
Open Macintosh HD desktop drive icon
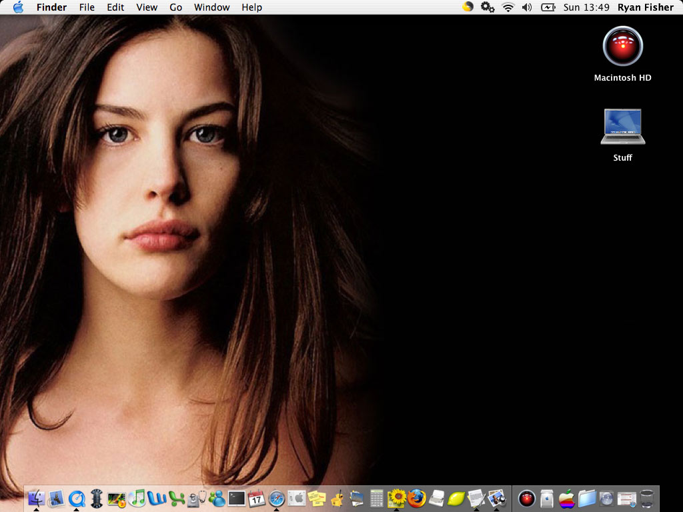[x=622, y=47]
